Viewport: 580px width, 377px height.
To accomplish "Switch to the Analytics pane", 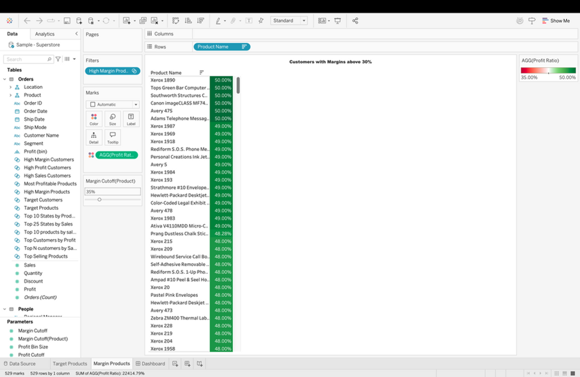I will (x=45, y=34).
